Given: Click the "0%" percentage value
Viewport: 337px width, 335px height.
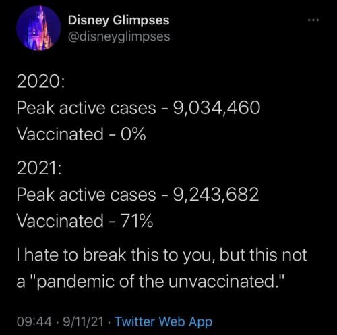Looking at the screenshot, I should coord(133,134).
